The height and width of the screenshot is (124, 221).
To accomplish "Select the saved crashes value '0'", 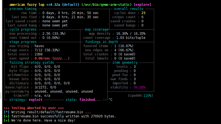I will coord(142,21).
